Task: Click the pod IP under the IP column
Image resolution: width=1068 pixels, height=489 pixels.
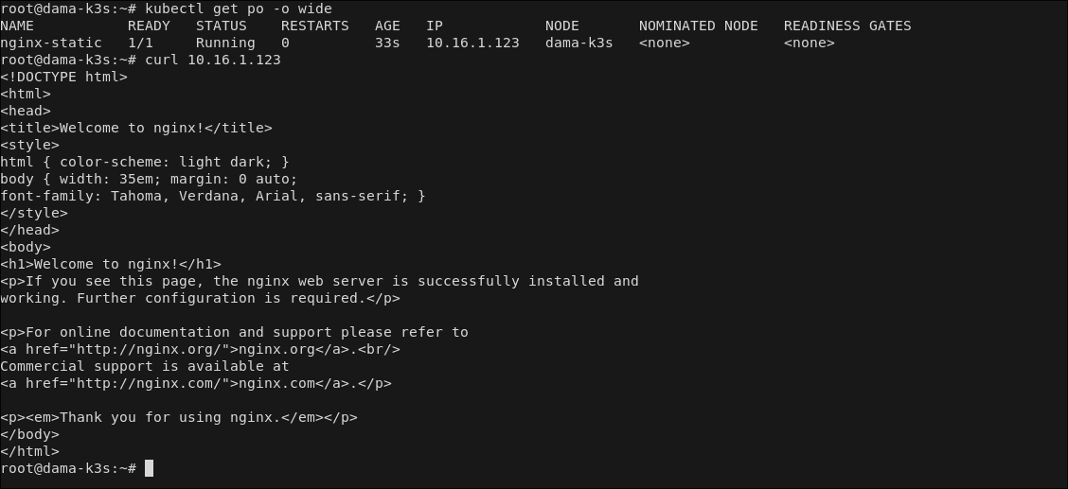Action: tap(472, 43)
